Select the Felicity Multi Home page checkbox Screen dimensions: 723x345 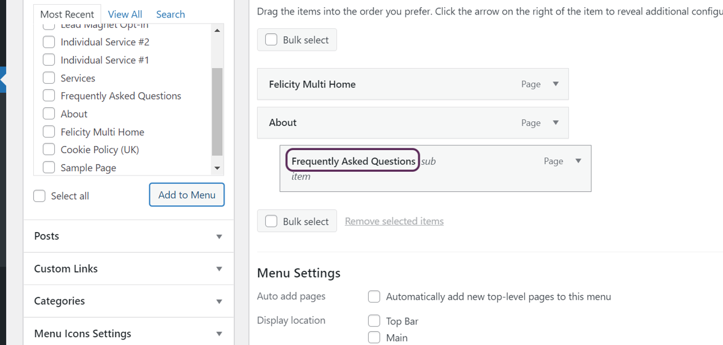[x=49, y=132]
